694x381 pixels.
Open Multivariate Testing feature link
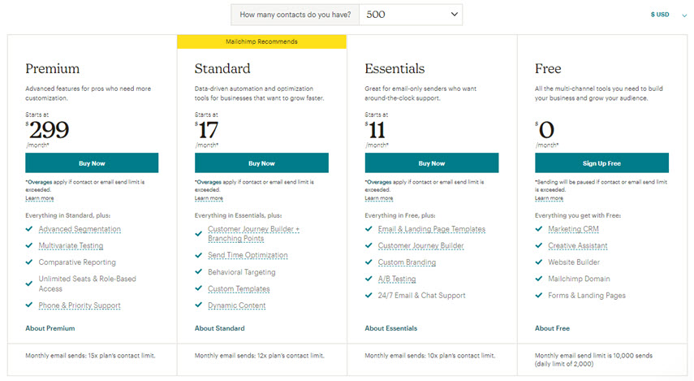[x=71, y=245]
